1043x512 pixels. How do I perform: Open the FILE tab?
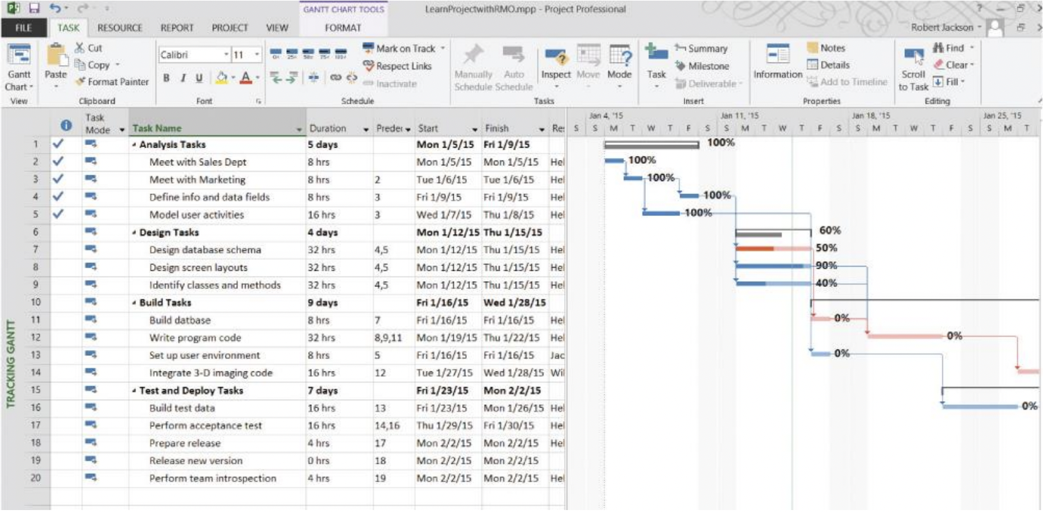[24, 28]
